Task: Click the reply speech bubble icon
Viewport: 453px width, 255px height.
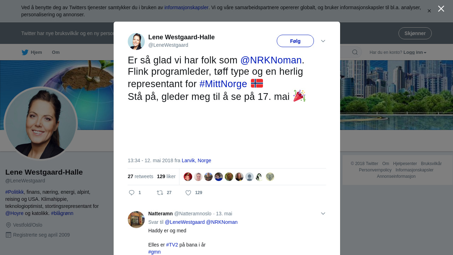Action: (x=132, y=193)
